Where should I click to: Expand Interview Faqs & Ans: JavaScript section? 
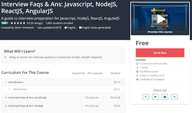coord(6,98)
